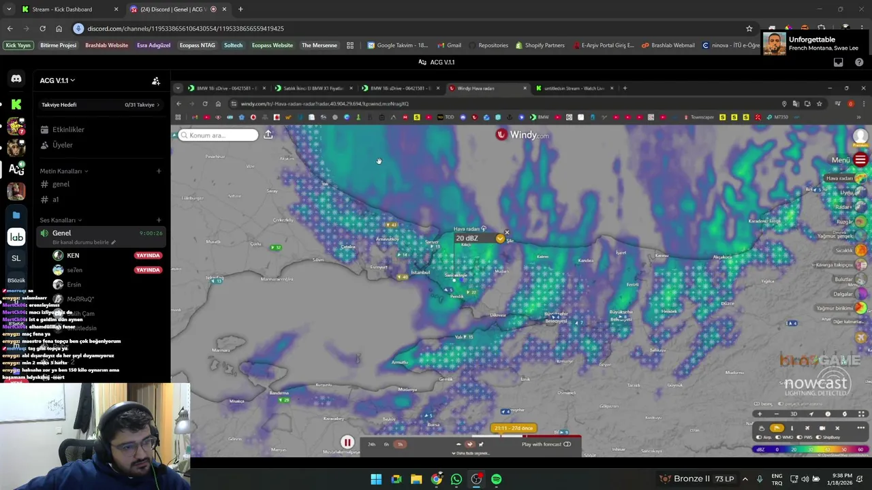
Task: Select the Yağmur, şimşek layer icon
Action: 861,235
